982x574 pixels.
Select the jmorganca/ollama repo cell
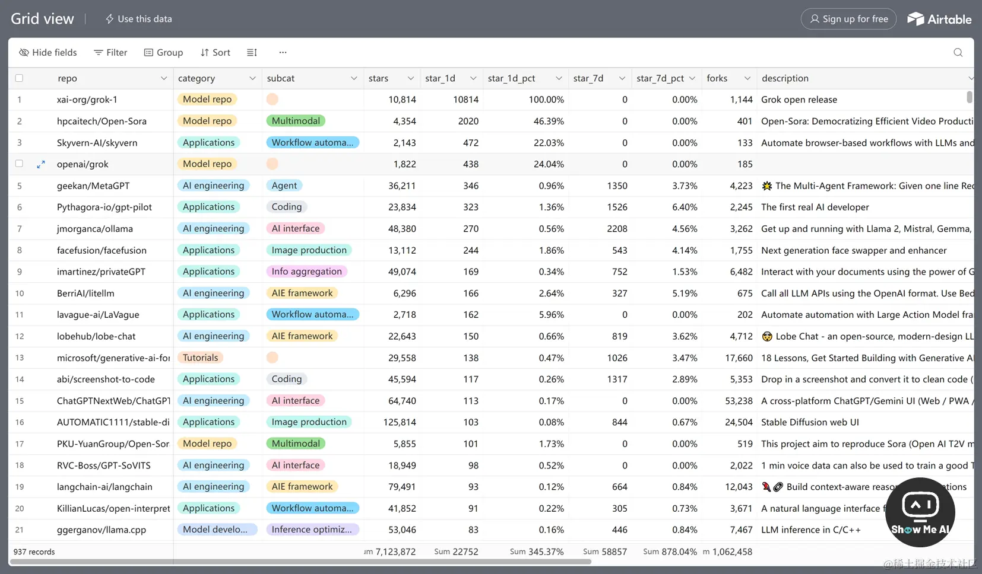[91, 229]
